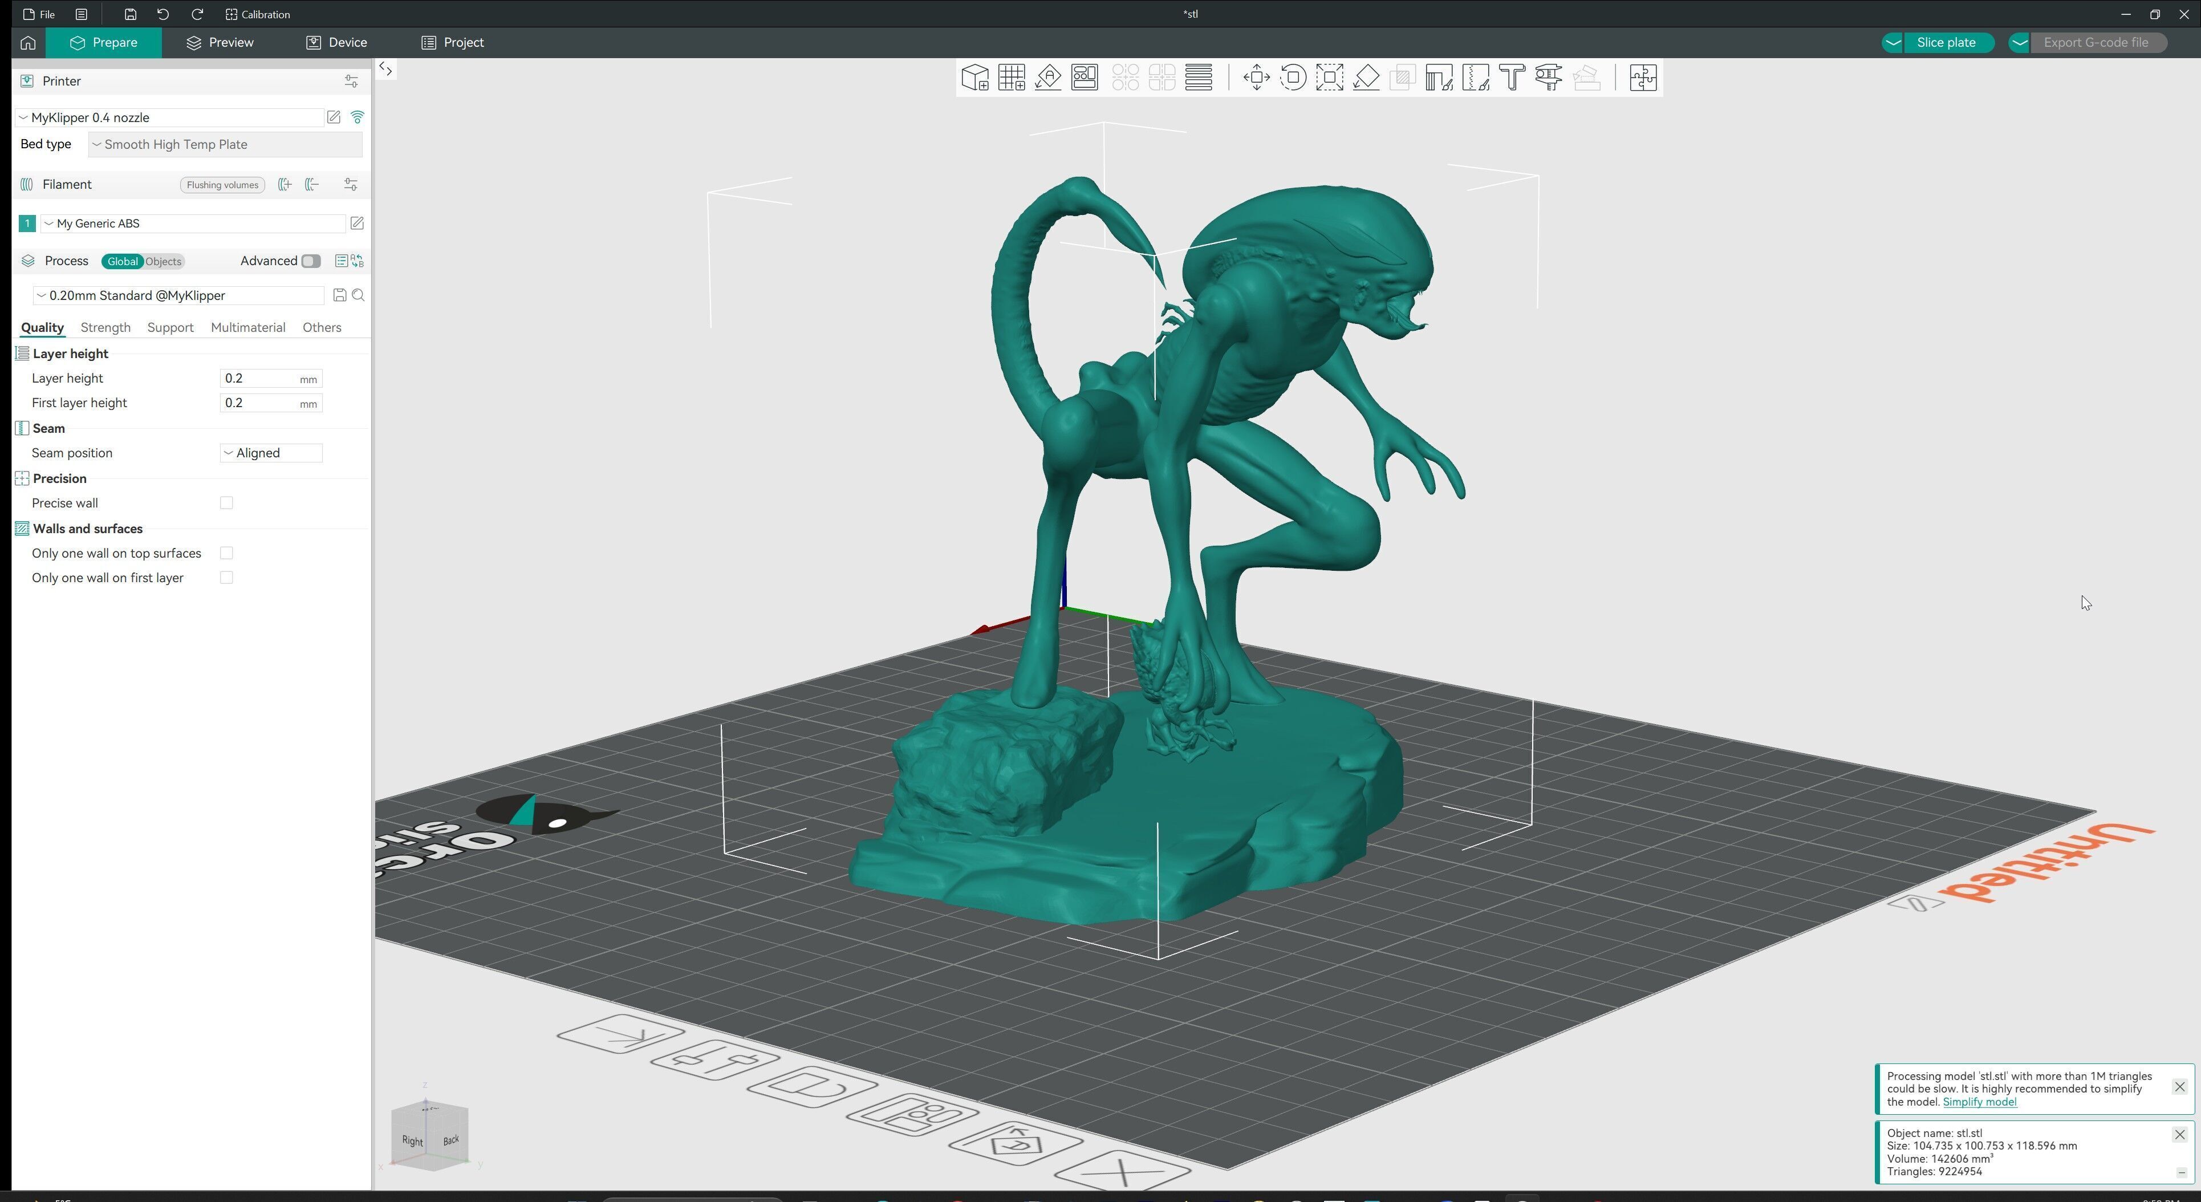Open the My Generic ABS filament dropdown

[193, 224]
